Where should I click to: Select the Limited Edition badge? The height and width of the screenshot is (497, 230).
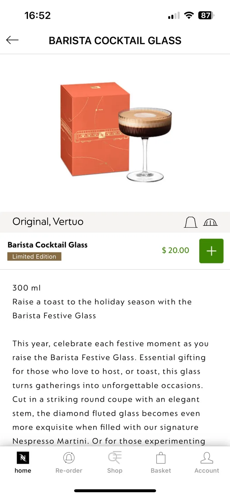coord(34,256)
